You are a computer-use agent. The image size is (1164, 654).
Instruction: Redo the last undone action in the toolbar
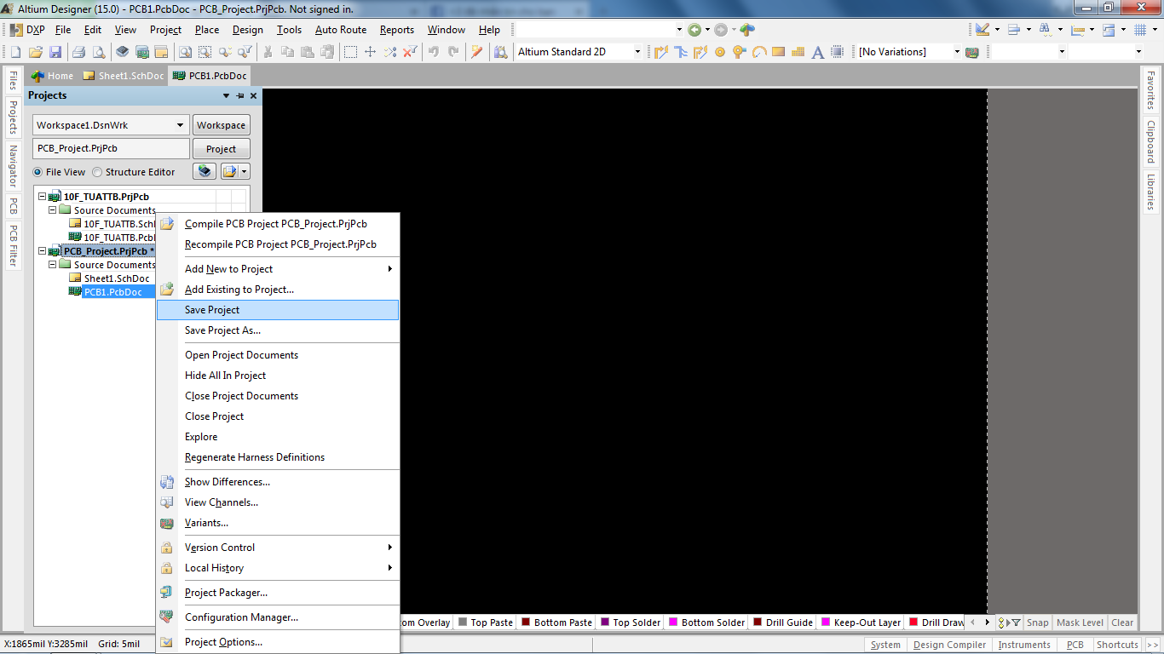click(x=452, y=52)
